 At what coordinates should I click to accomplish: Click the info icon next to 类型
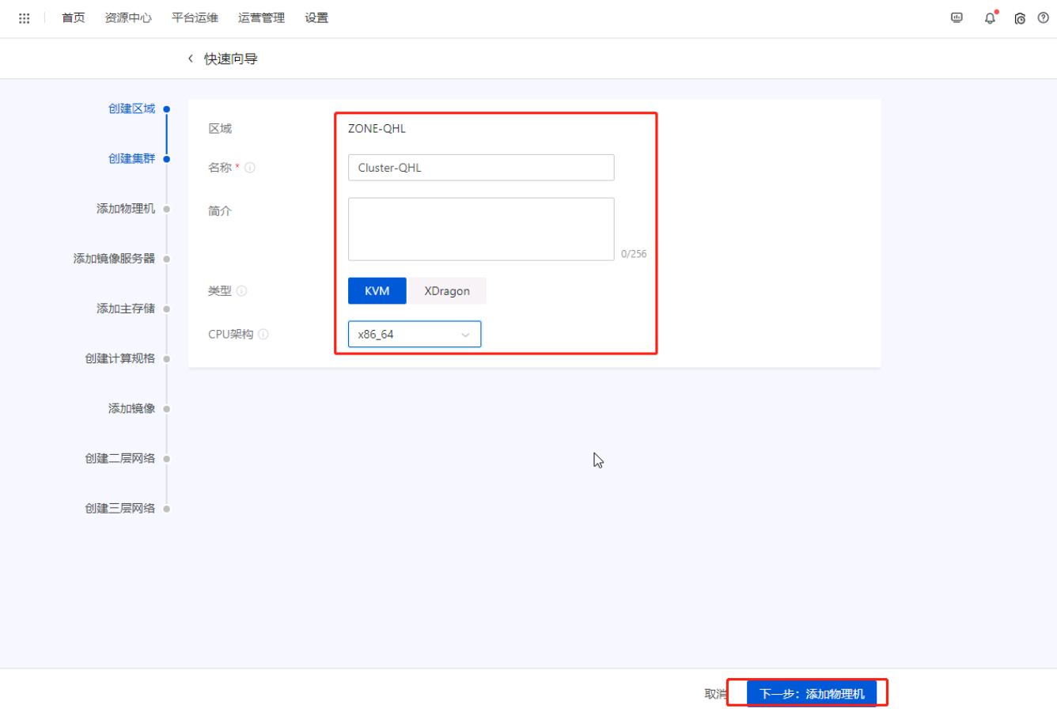pos(240,290)
